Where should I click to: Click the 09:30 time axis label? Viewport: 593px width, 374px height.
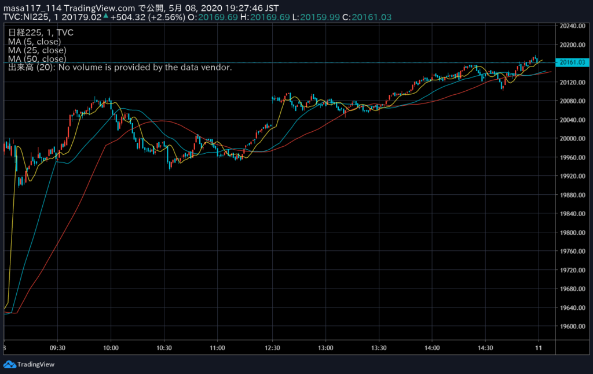57,348
